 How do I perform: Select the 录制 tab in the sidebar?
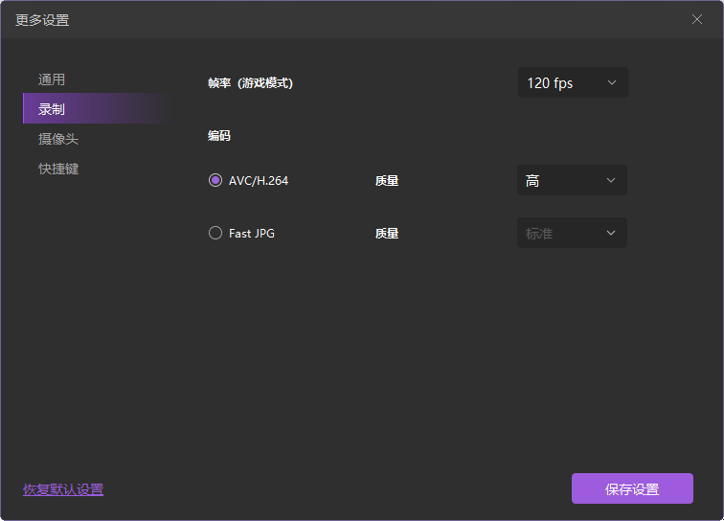(52, 109)
